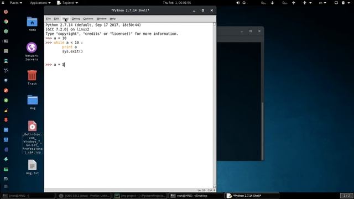The height and width of the screenshot is (199, 354).
Task: Click the activities grid icon at top-left
Action: (3, 3)
